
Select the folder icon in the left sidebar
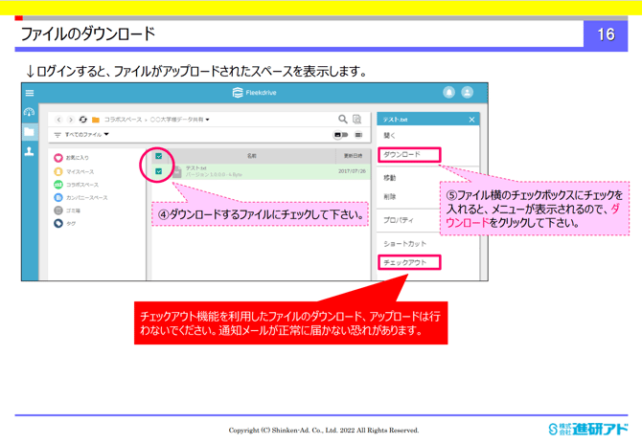point(29,132)
